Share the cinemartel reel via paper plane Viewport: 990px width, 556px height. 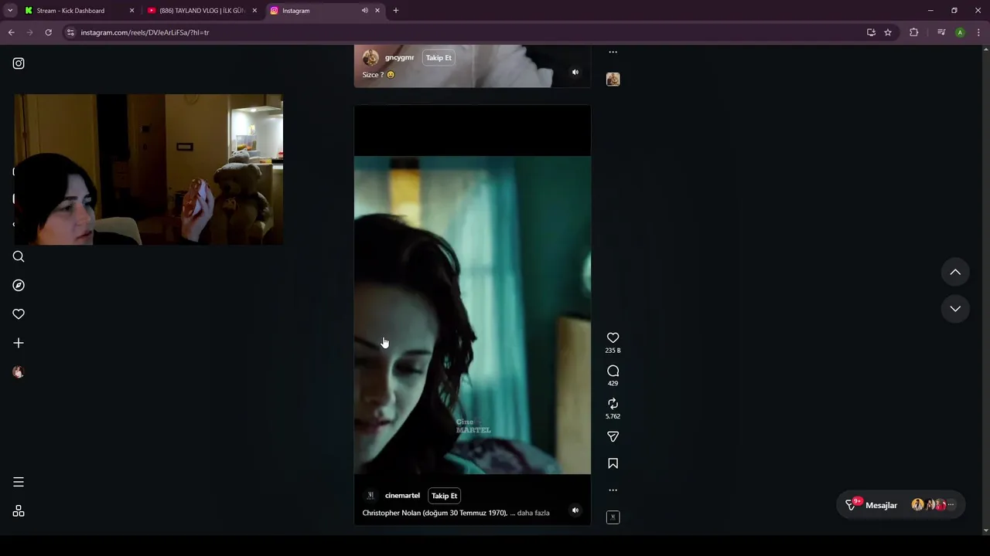[613, 436]
